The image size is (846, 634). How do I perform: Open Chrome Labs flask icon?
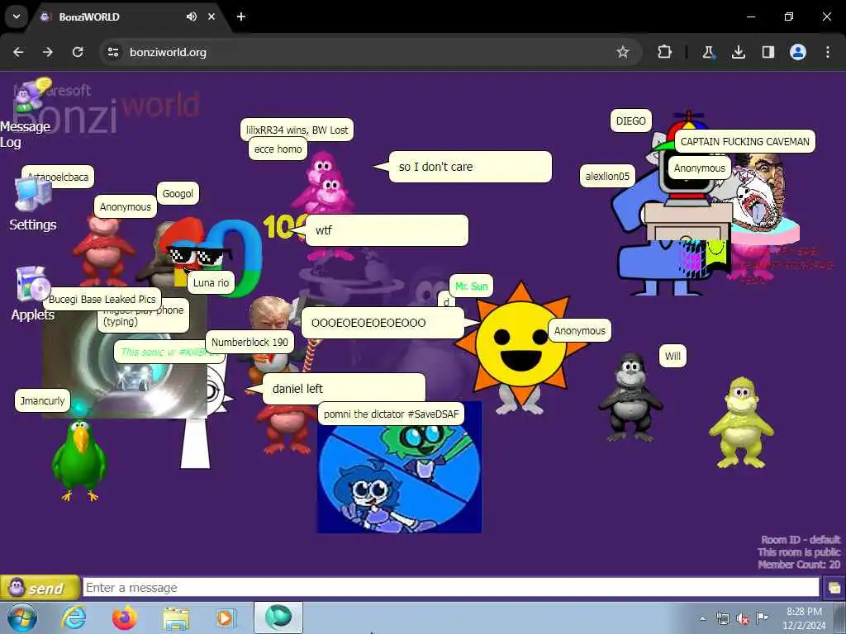pyautogui.click(x=708, y=52)
